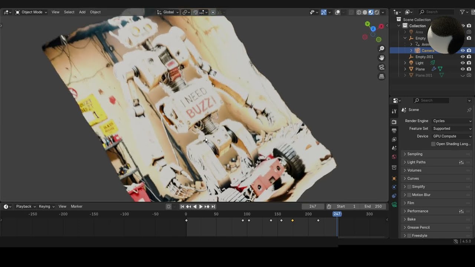Viewport: 475px width, 267px height.
Task: Open the pivot point link menu
Action: tap(186, 12)
